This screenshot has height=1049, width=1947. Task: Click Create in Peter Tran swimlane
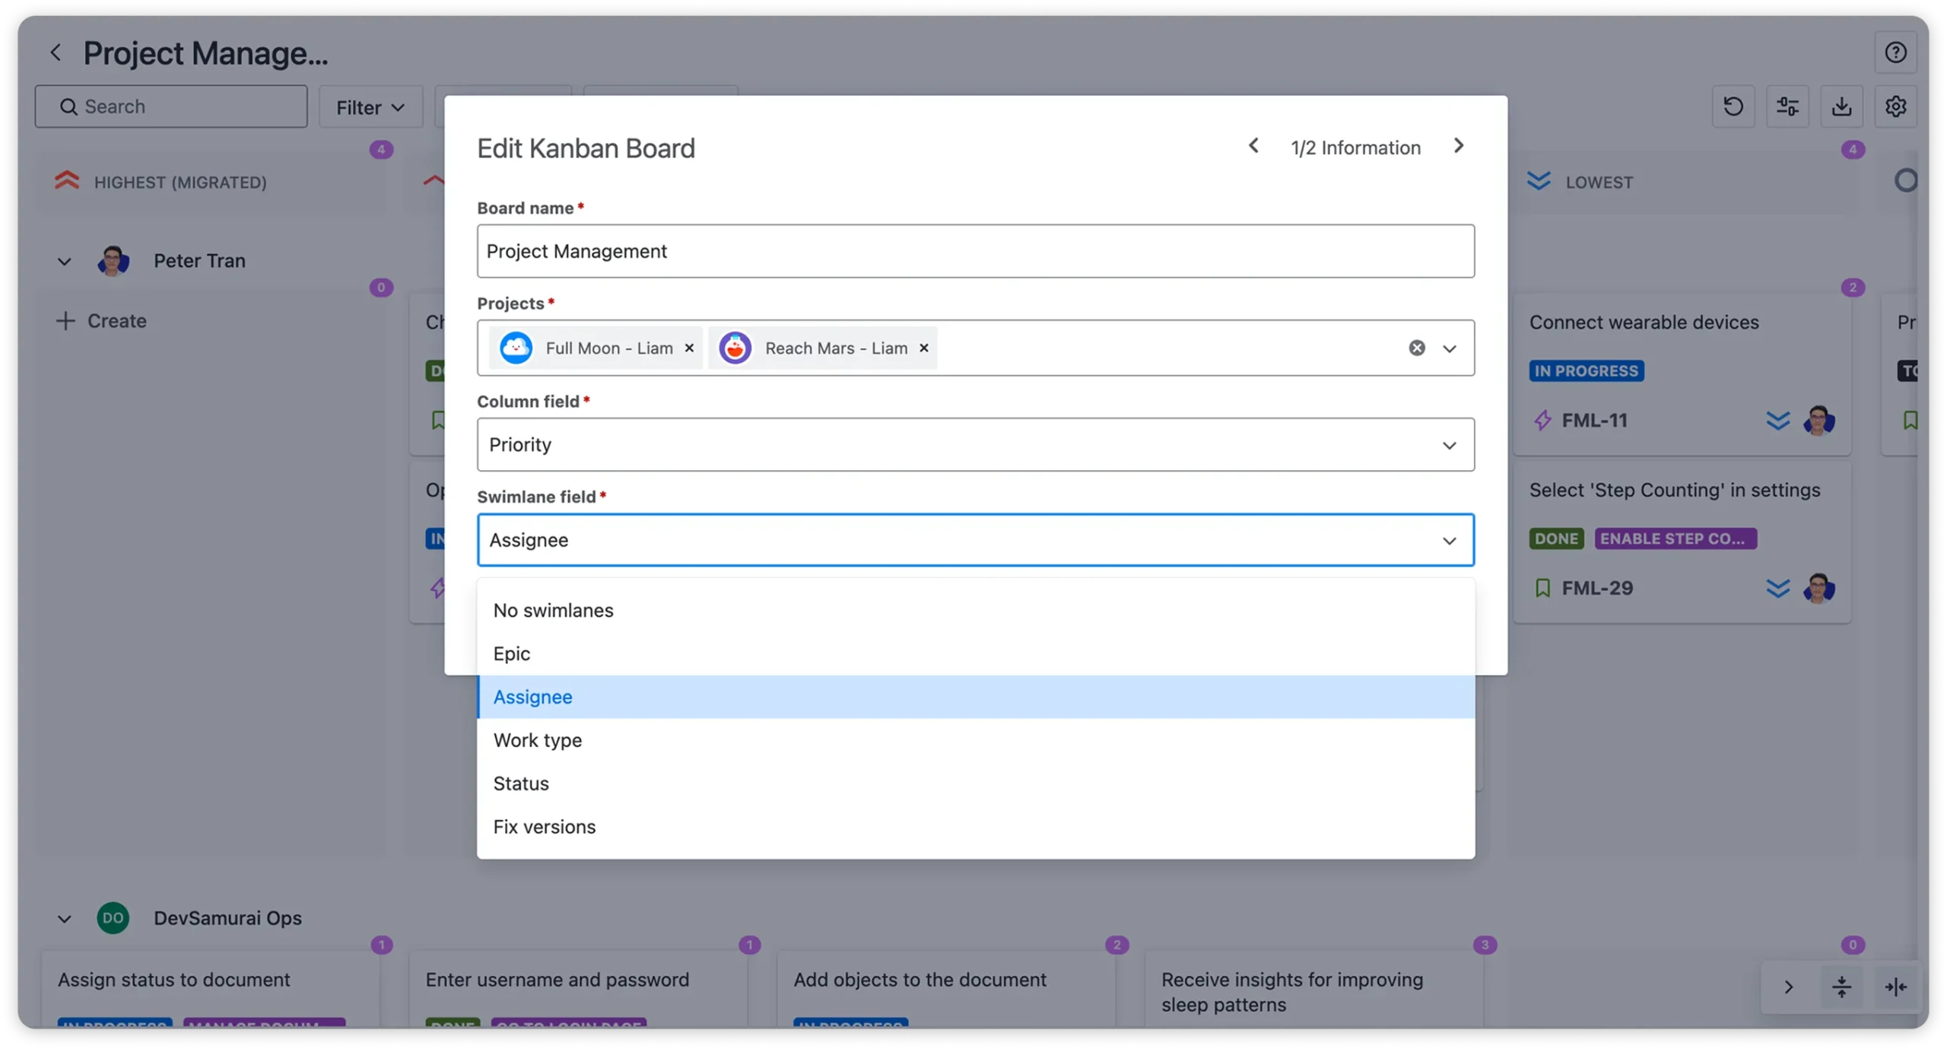tap(101, 320)
